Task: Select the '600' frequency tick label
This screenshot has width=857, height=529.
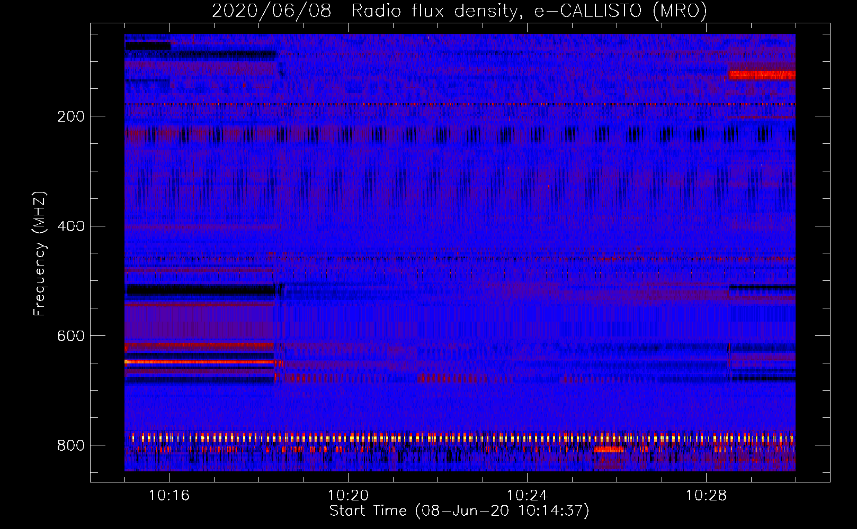Action: [x=71, y=336]
